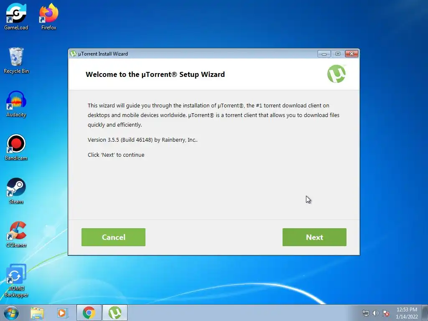The width and height of the screenshot is (428, 321).
Task: Select the Firefox desktop icon
Action: pos(48,16)
